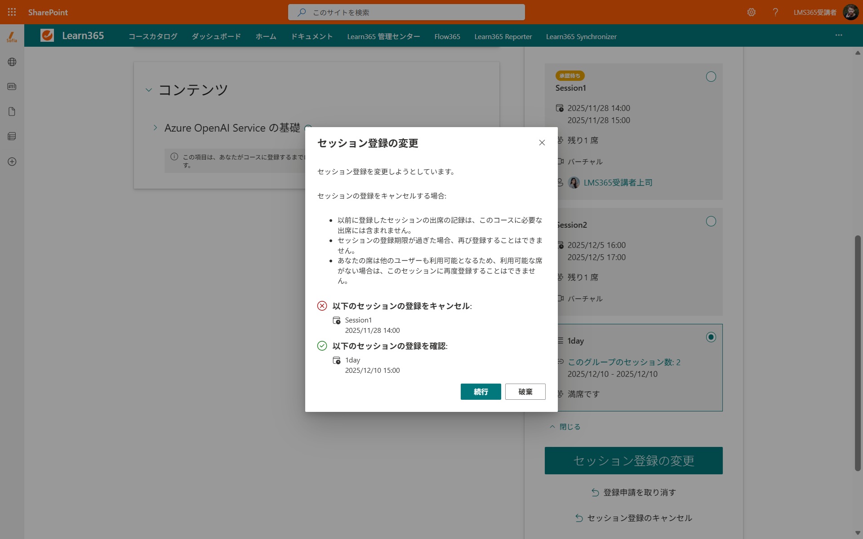Screen dimensions: 863x539
Task: Open the three-dots overflow menu in the navigation bar
Action: (839, 35)
